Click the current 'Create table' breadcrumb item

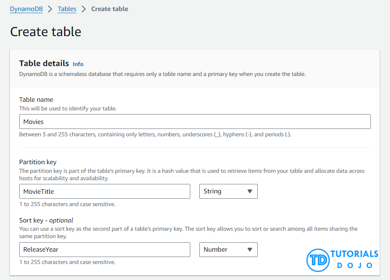click(x=110, y=9)
